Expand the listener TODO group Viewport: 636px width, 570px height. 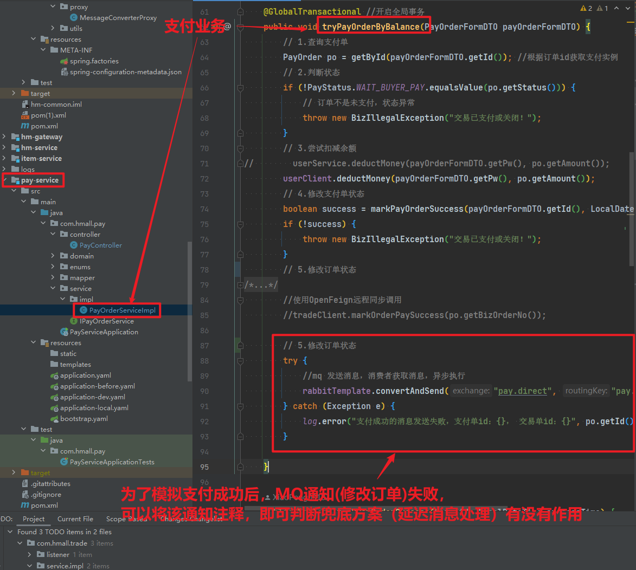[x=30, y=555]
